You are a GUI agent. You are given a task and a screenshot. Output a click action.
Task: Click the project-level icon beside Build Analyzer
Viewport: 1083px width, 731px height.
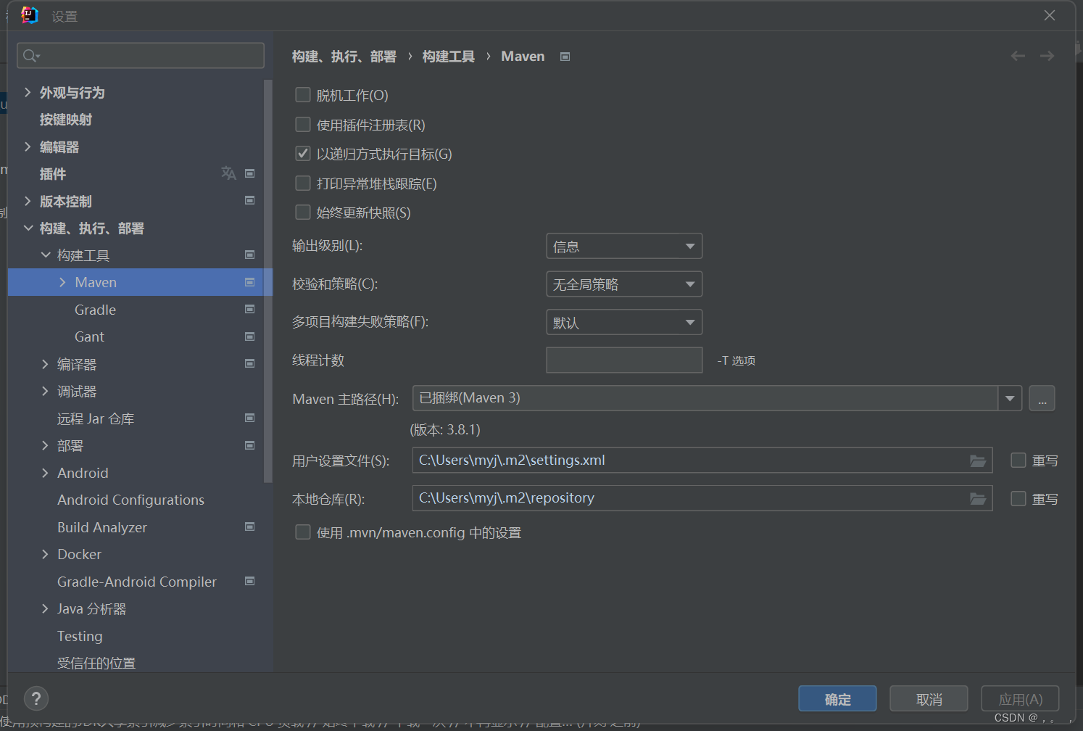[250, 526]
